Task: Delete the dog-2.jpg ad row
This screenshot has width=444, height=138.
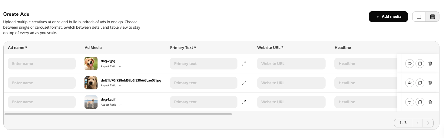Action: (x=430, y=63)
